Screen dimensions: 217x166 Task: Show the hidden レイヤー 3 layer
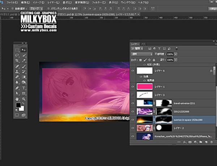point(133,95)
